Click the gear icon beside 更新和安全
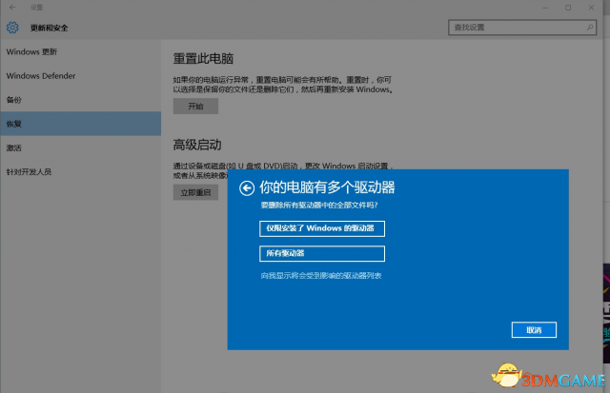This screenshot has width=610, height=393. pyautogui.click(x=12, y=28)
